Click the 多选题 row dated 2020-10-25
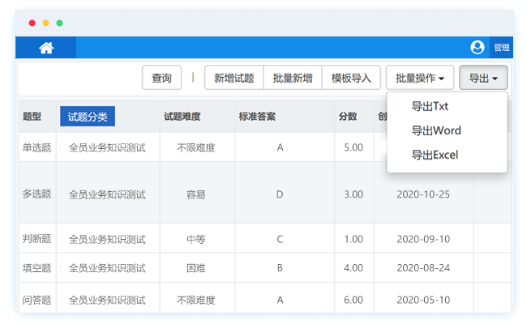This screenshot has width=527, height=324. click(x=37, y=194)
